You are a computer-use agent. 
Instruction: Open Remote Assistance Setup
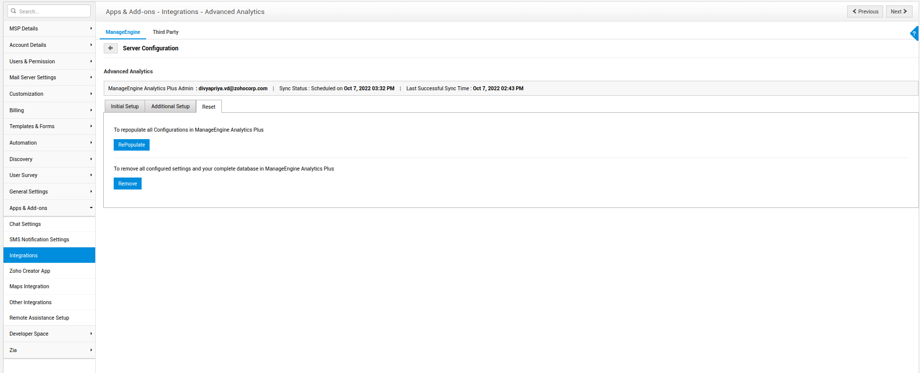click(x=49, y=318)
